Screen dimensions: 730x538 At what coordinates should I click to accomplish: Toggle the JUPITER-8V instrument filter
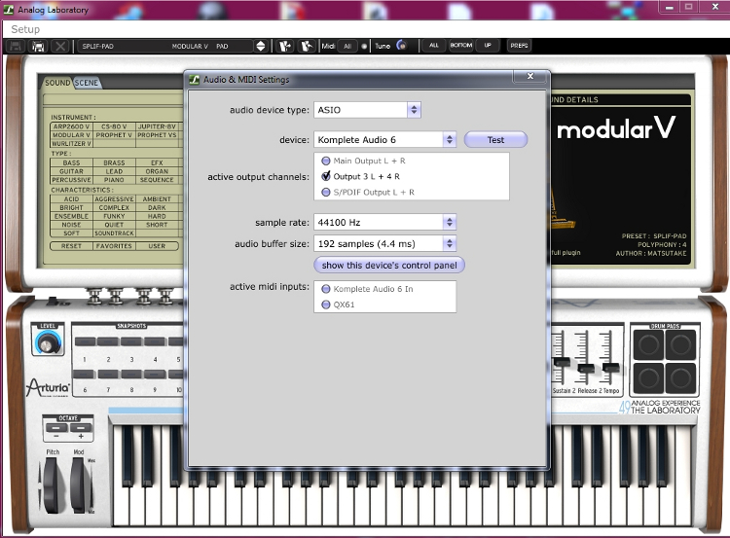[x=157, y=126]
